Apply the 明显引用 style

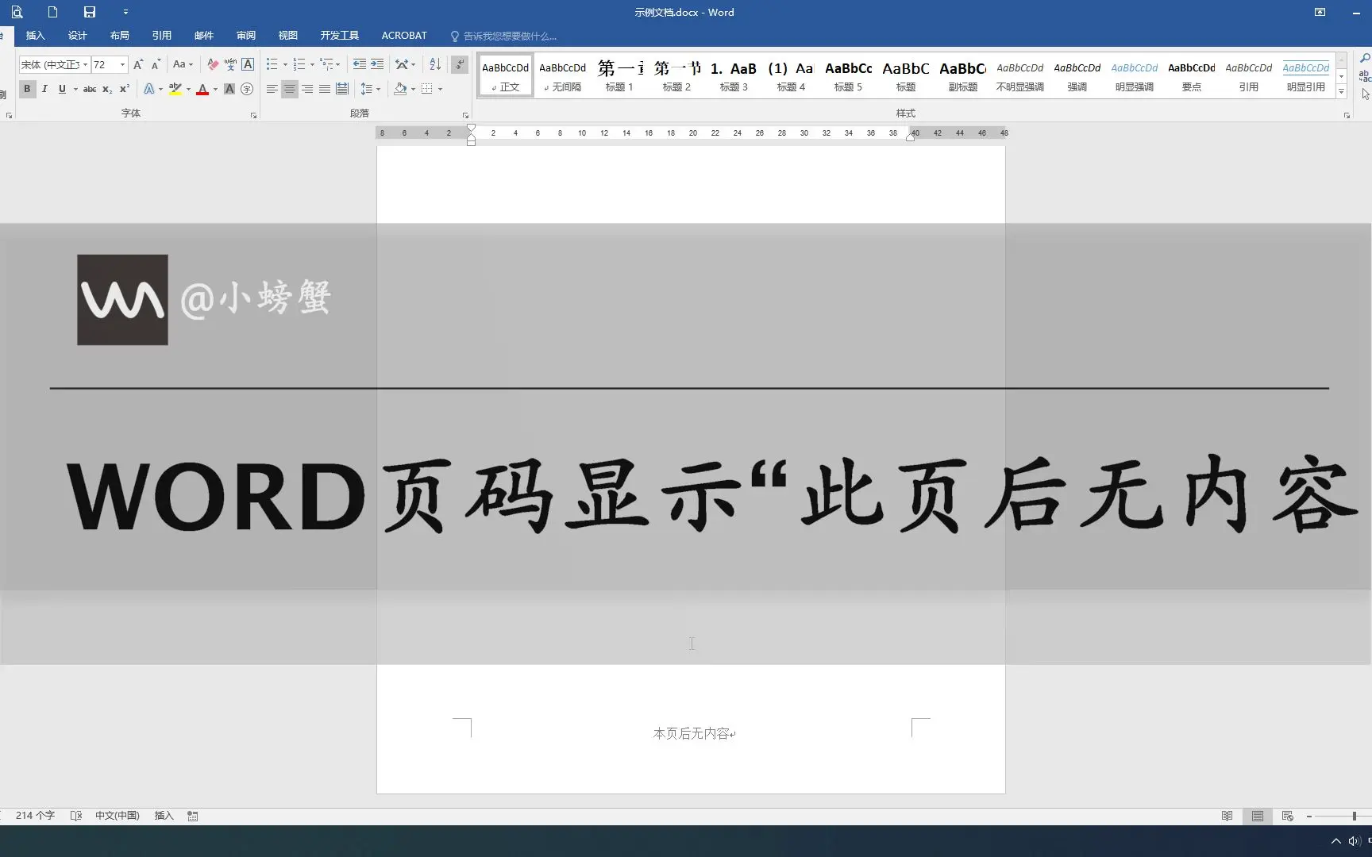(1305, 76)
